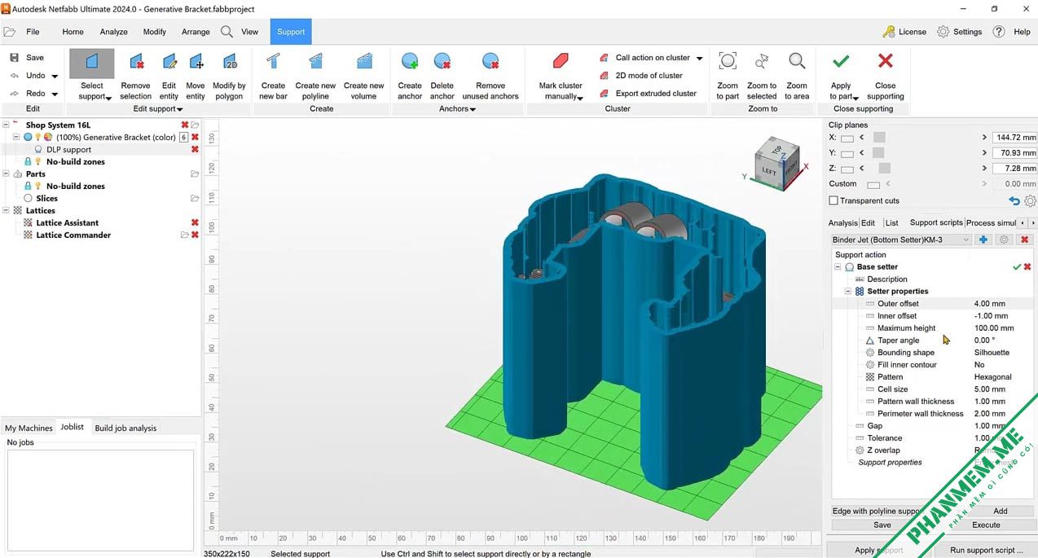Toggle the Slices circle indicator
The image size is (1038, 558).
(x=29, y=199)
